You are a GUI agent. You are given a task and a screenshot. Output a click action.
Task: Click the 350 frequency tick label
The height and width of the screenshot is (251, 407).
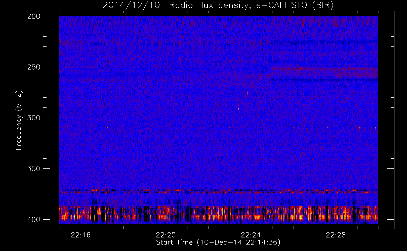(33, 169)
